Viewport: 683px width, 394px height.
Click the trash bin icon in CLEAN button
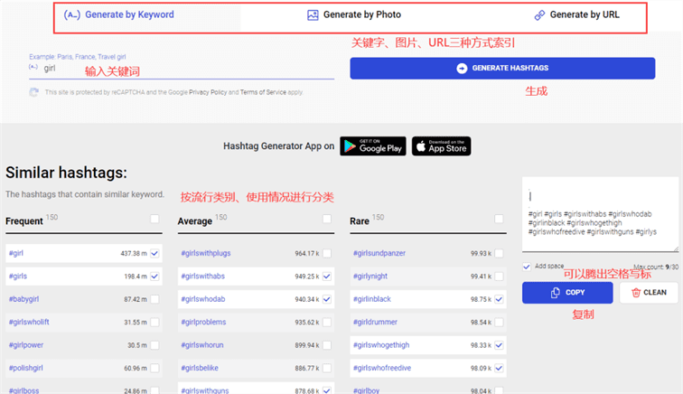635,293
